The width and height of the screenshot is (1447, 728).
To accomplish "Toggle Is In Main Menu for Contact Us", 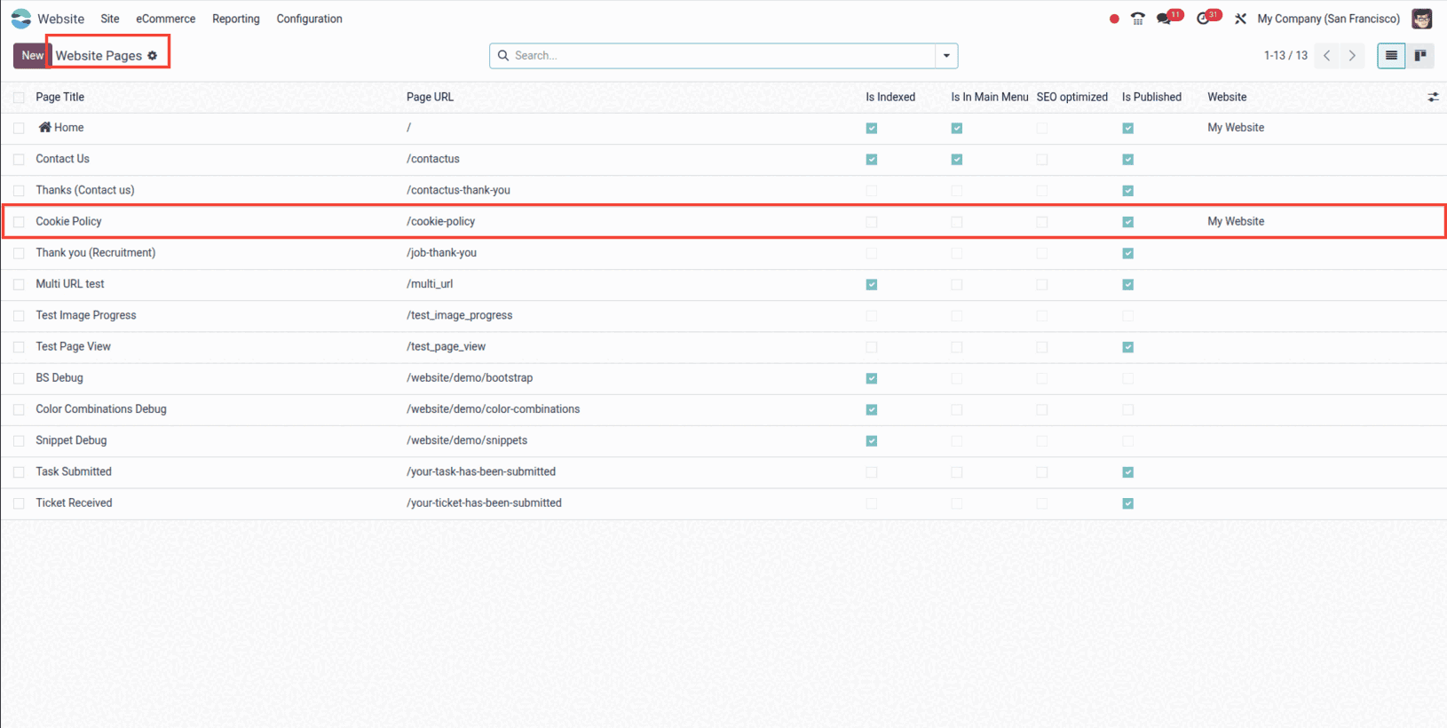I will point(957,160).
